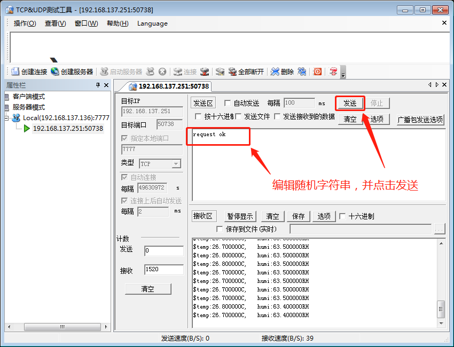454x347 pixels.
Task: Click the receive log vertical scrollbar thumb
Action: 441,309
